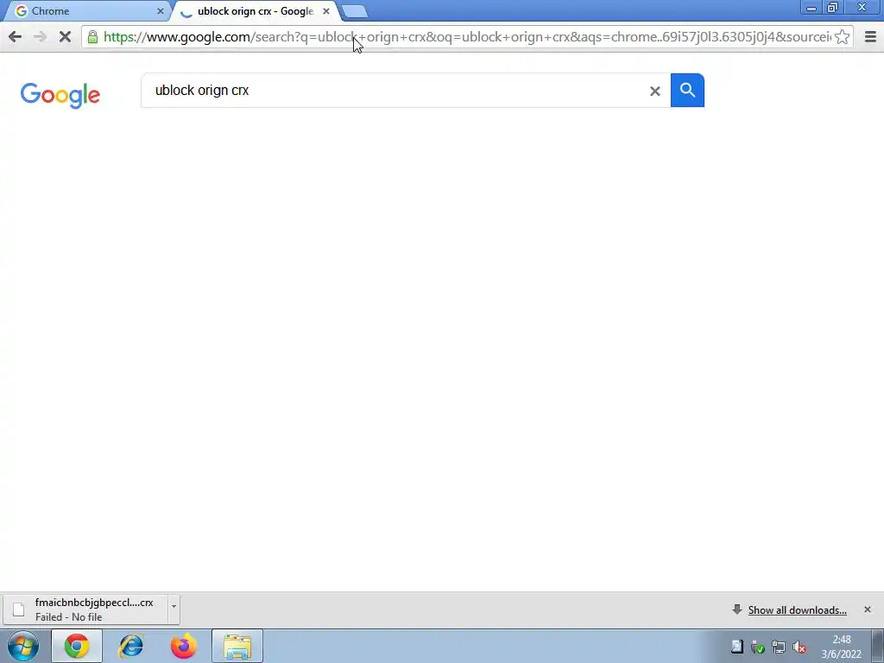Screen dimensions: 884x663
Task: Launch Firefox from taskbar
Action: (184, 646)
